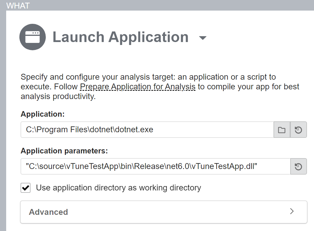Click the vTuneTestApp.dll parameter text

pyautogui.click(x=142, y=166)
